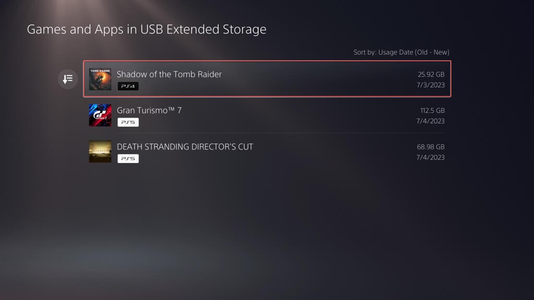Image resolution: width=534 pixels, height=300 pixels.
Task: Click the Death Stranding date 7/4/2023
Action: coord(430,157)
